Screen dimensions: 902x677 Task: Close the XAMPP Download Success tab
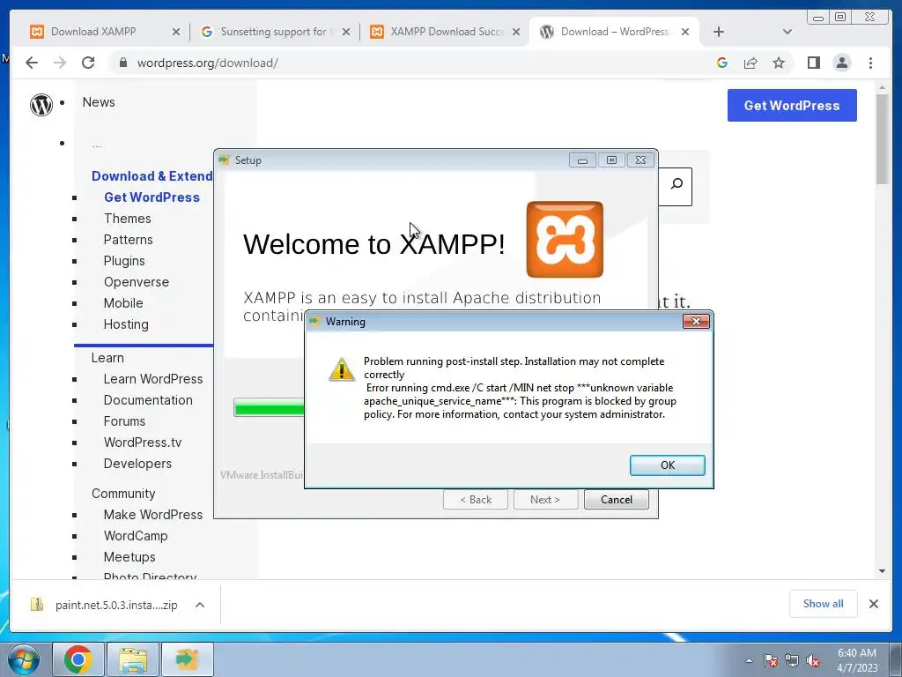[x=516, y=32]
